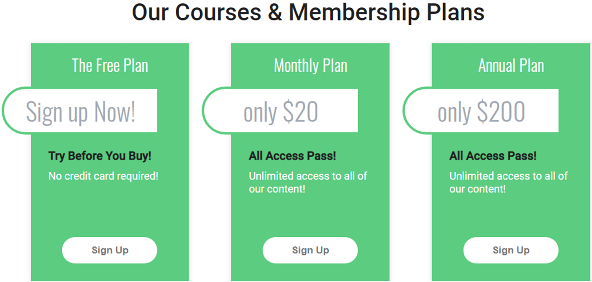Click Sign Up under The Free Plan
Screen dimensions: 592x282
coord(110,250)
